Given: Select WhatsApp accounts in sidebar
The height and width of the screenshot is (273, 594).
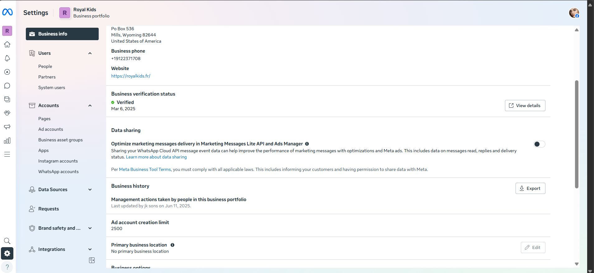Looking at the screenshot, I should point(58,172).
